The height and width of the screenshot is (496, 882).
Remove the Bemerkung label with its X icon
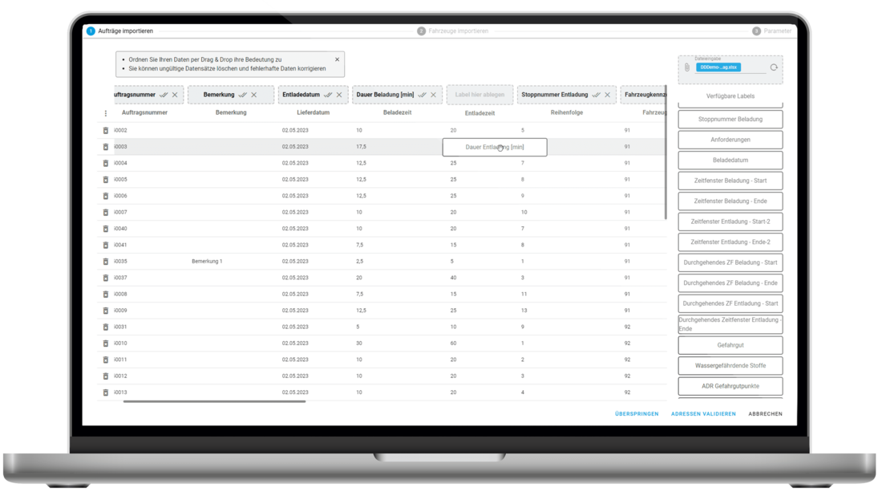[254, 95]
